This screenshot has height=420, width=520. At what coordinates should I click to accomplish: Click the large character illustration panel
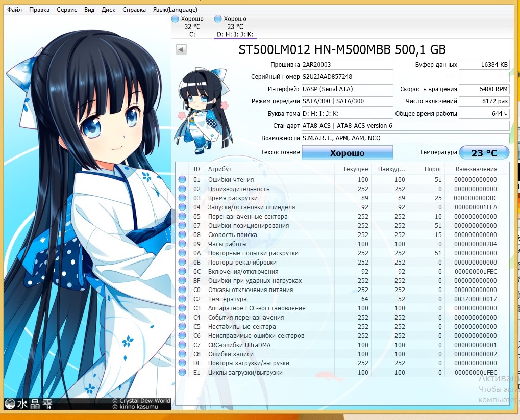tap(88, 212)
